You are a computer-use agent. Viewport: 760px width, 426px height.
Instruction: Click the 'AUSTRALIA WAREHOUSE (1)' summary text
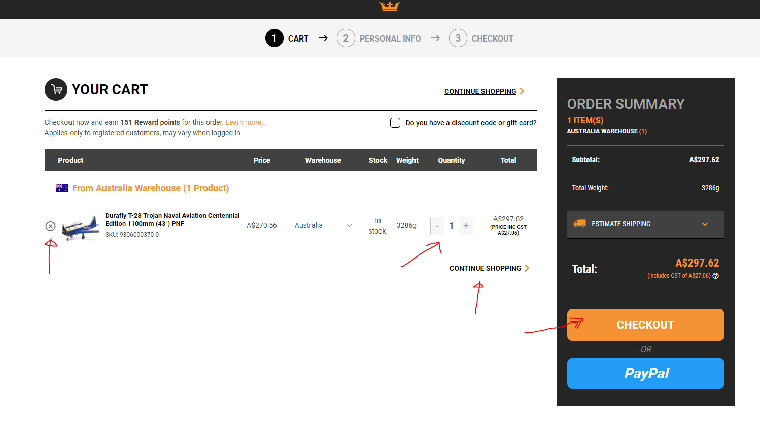coord(607,131)
